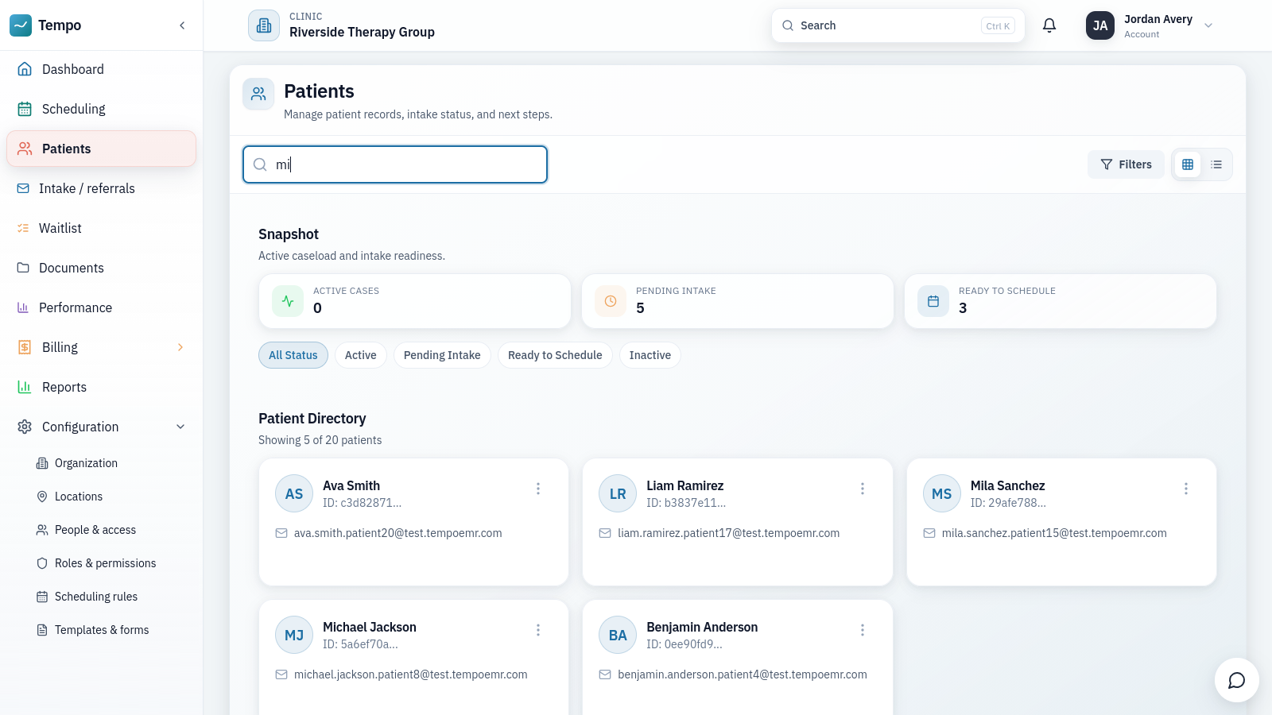Filter by Ready to Schedule status
This screenshot has width=1272, height=715.
pos(555,355)
